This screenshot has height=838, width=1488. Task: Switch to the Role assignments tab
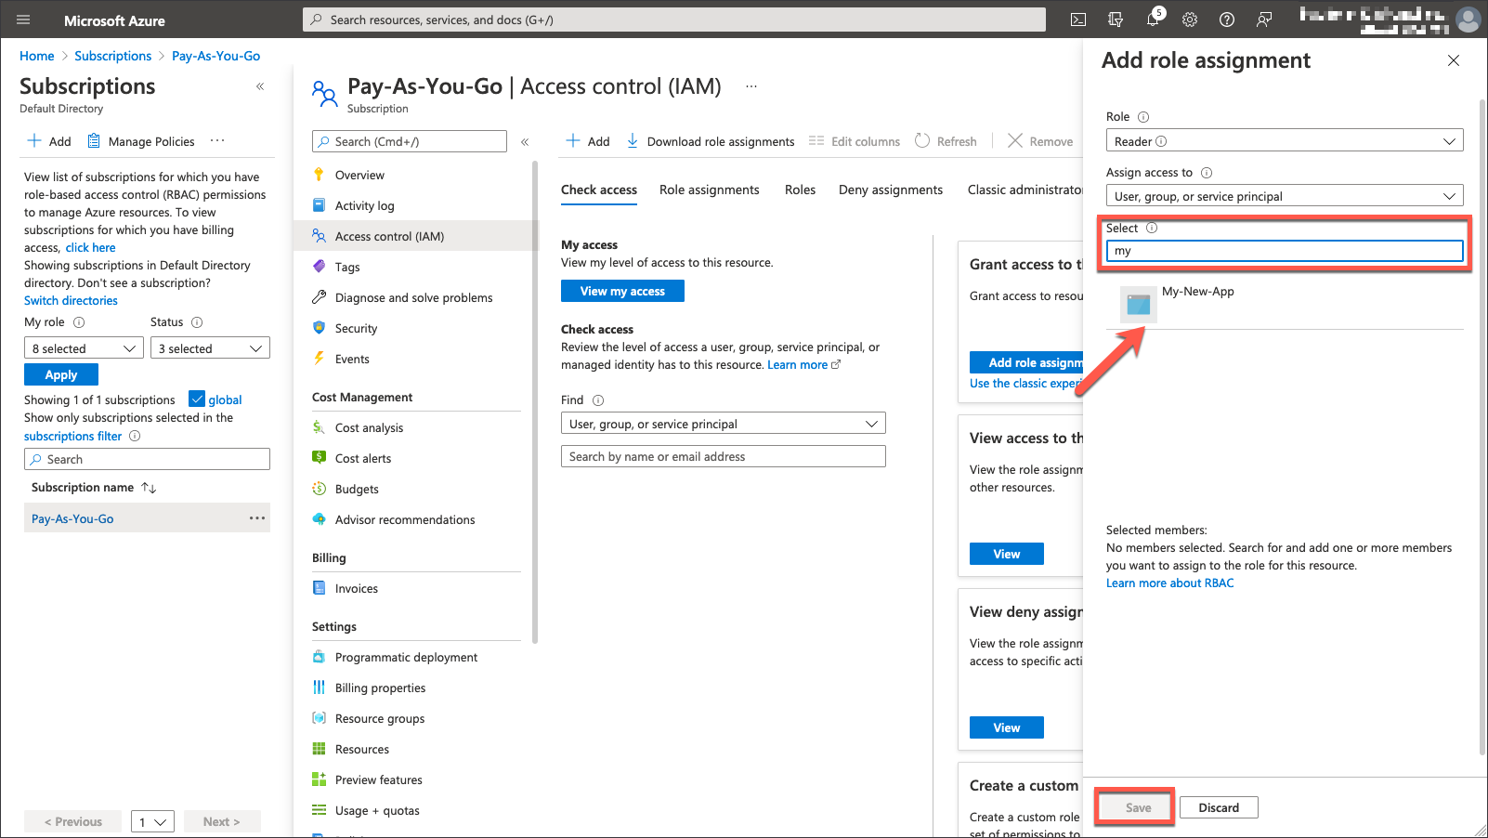[x=710, y=190]
